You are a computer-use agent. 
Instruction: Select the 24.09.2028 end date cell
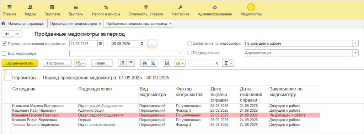coord(253,110)
